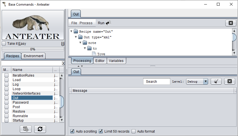The image size is (238, 136).
Task: Click the Out type="xml" folder icon
Action: tap(80, 37)
